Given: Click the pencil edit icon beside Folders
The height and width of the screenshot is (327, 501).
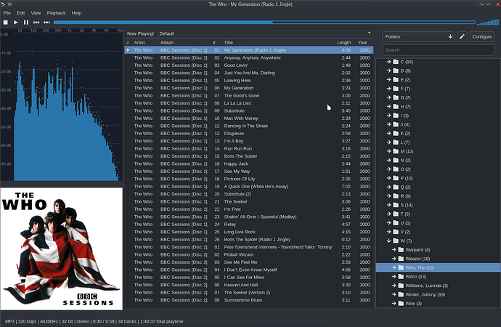Looking at the screenshot, I should pos(462,37).
